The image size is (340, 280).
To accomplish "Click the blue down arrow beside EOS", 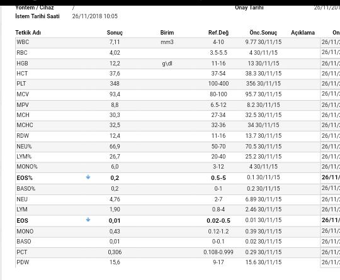I will click(88, 220).
